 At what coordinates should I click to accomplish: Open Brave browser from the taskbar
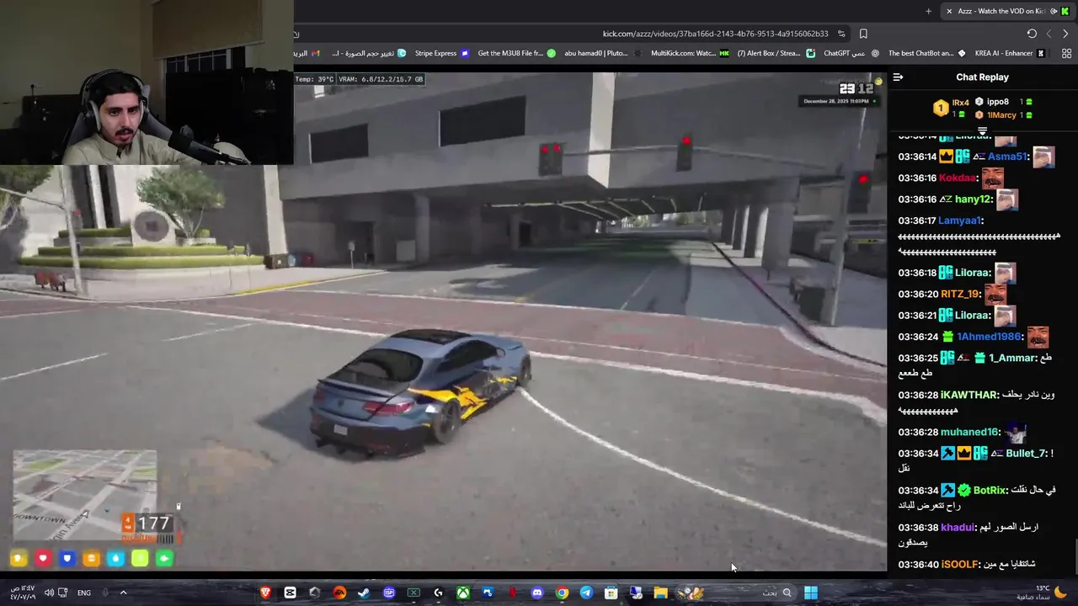pyautogui.click(x=265, y=593)
